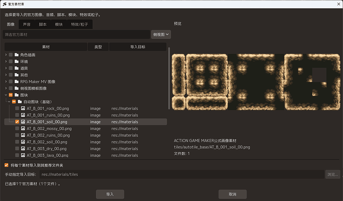Click the folder icon of 图块

tap(16, 95)
